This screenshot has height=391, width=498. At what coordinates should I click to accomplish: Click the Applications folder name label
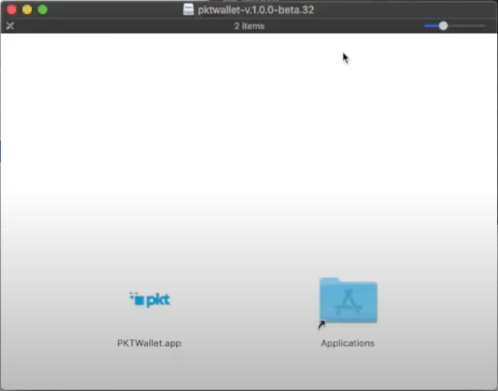coord(348,343)
